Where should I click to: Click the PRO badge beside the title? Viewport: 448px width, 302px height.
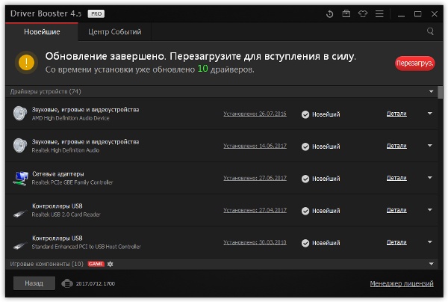click(96, 13)
